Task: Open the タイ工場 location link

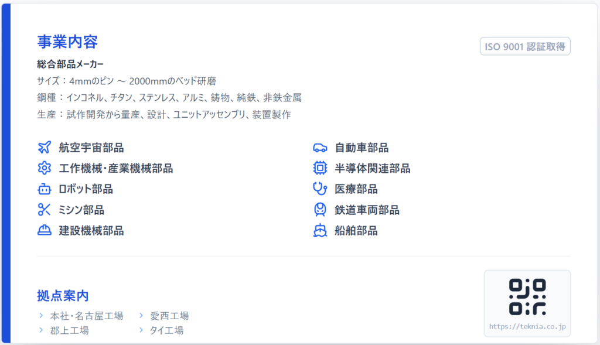Action: 166,330
